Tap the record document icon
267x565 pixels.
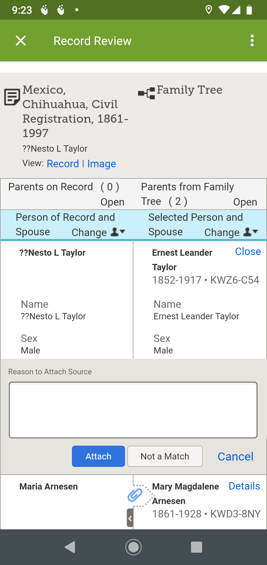[x=12, y=97]
